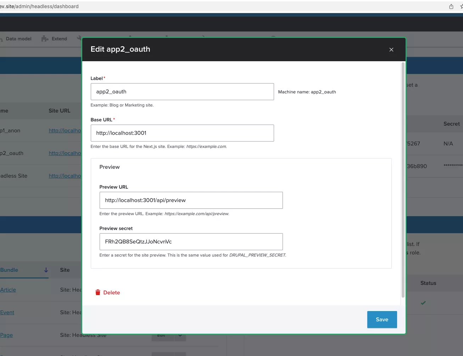463x356 pixels.
Task: Click the browser share icon
Action: [x=451, y=6]
